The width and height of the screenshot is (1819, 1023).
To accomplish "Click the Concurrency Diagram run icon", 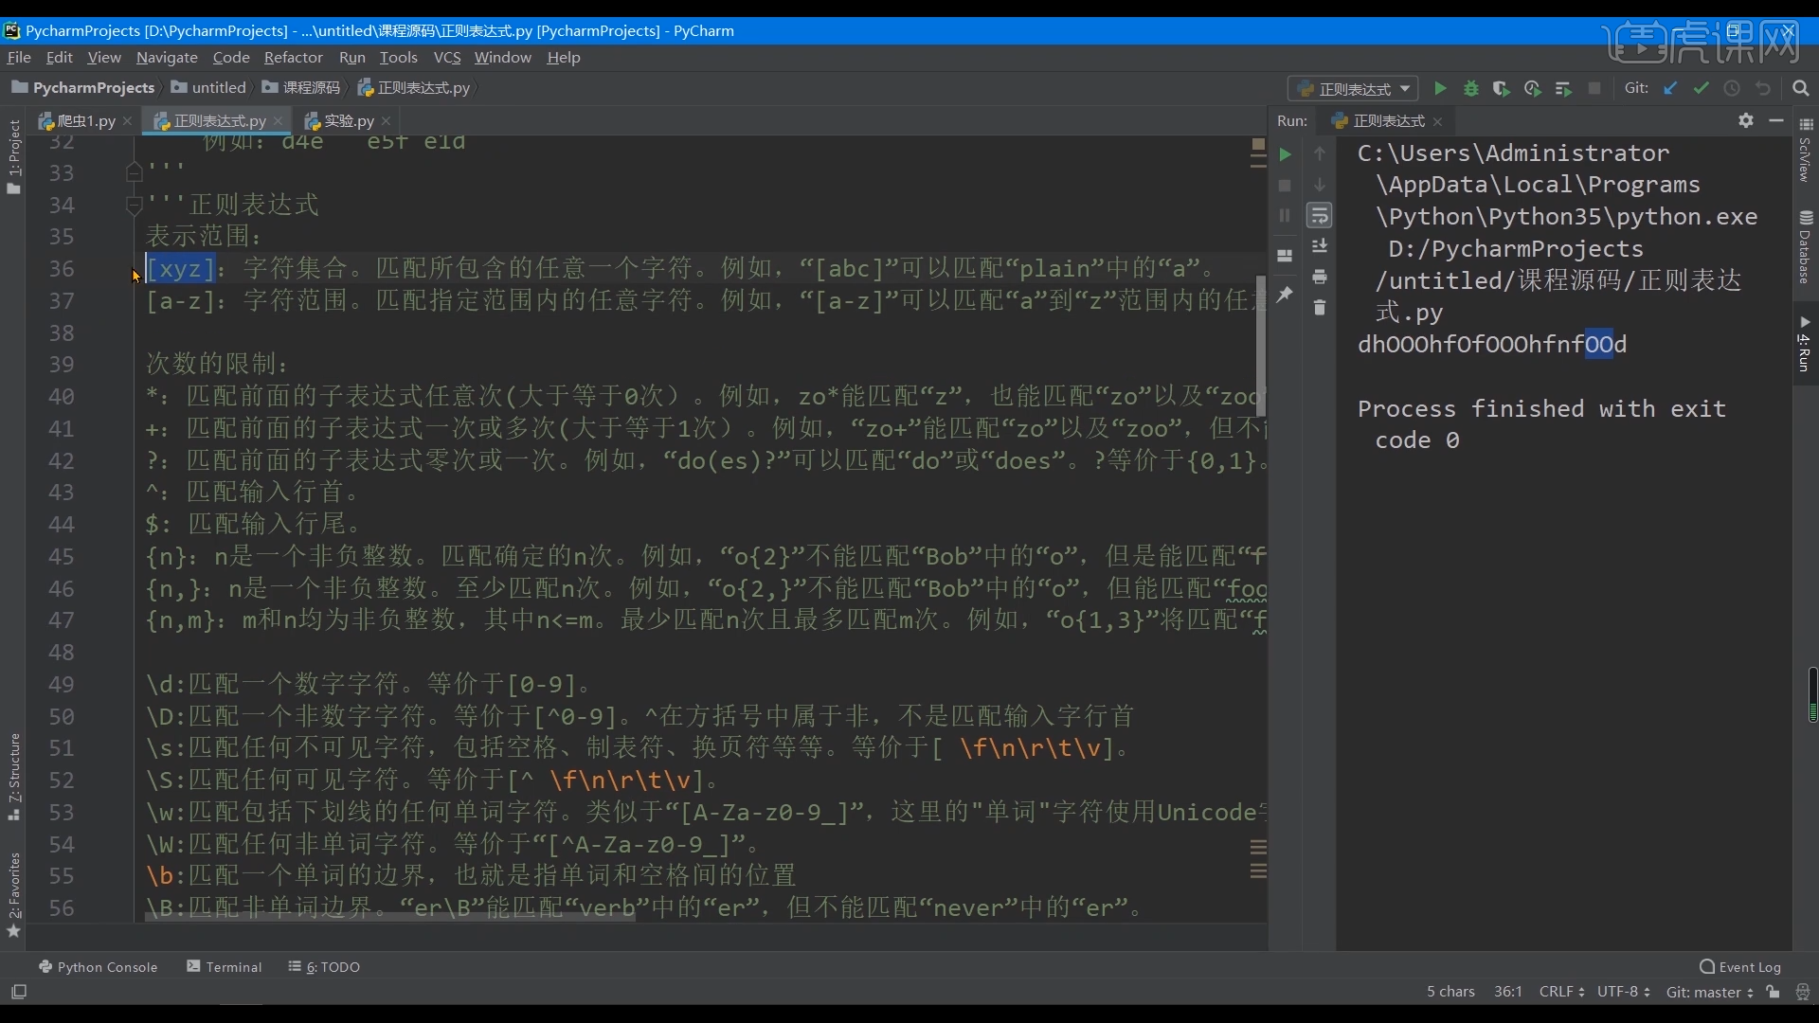I will tap(1563, 88).
